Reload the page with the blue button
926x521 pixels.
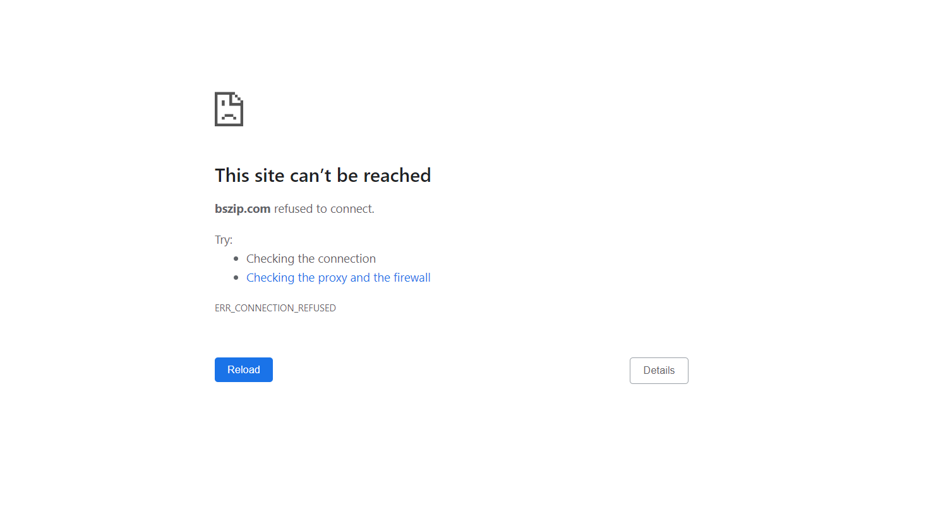(244, 369)
